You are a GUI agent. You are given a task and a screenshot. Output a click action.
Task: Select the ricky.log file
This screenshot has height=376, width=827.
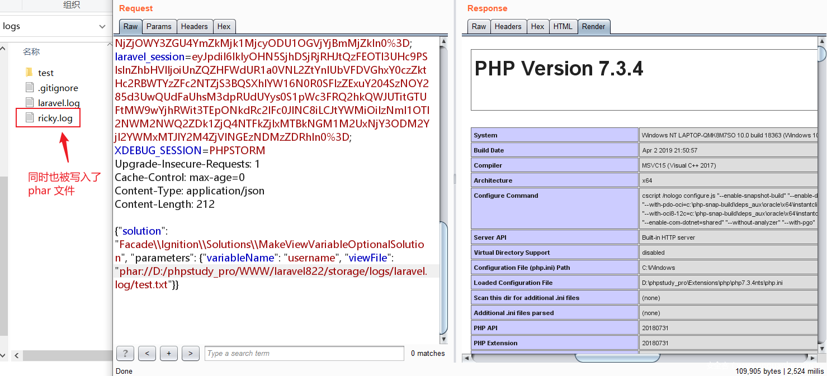(55, 118)
